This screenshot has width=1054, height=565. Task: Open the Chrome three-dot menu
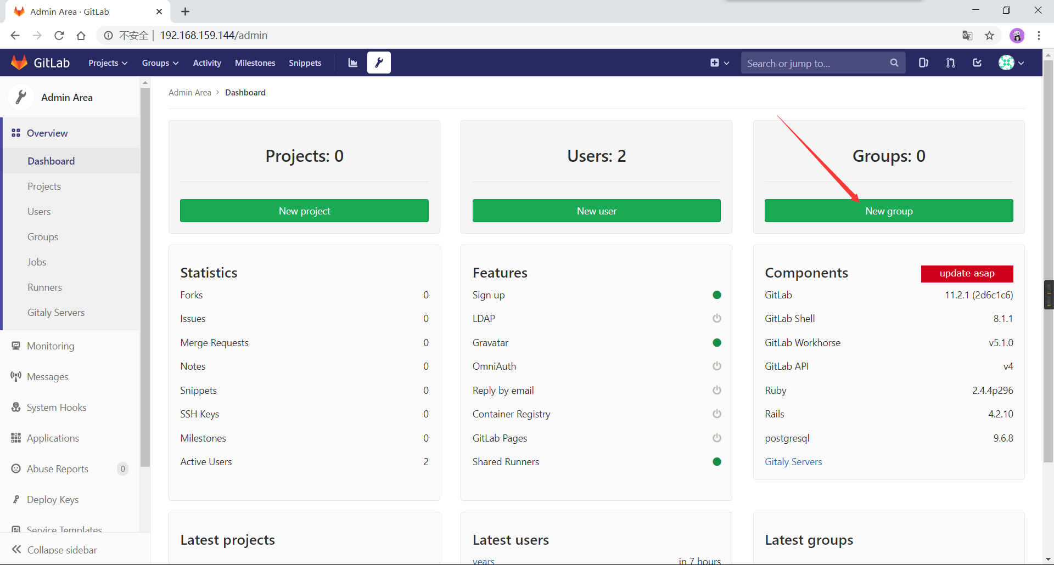(1039, 35)
